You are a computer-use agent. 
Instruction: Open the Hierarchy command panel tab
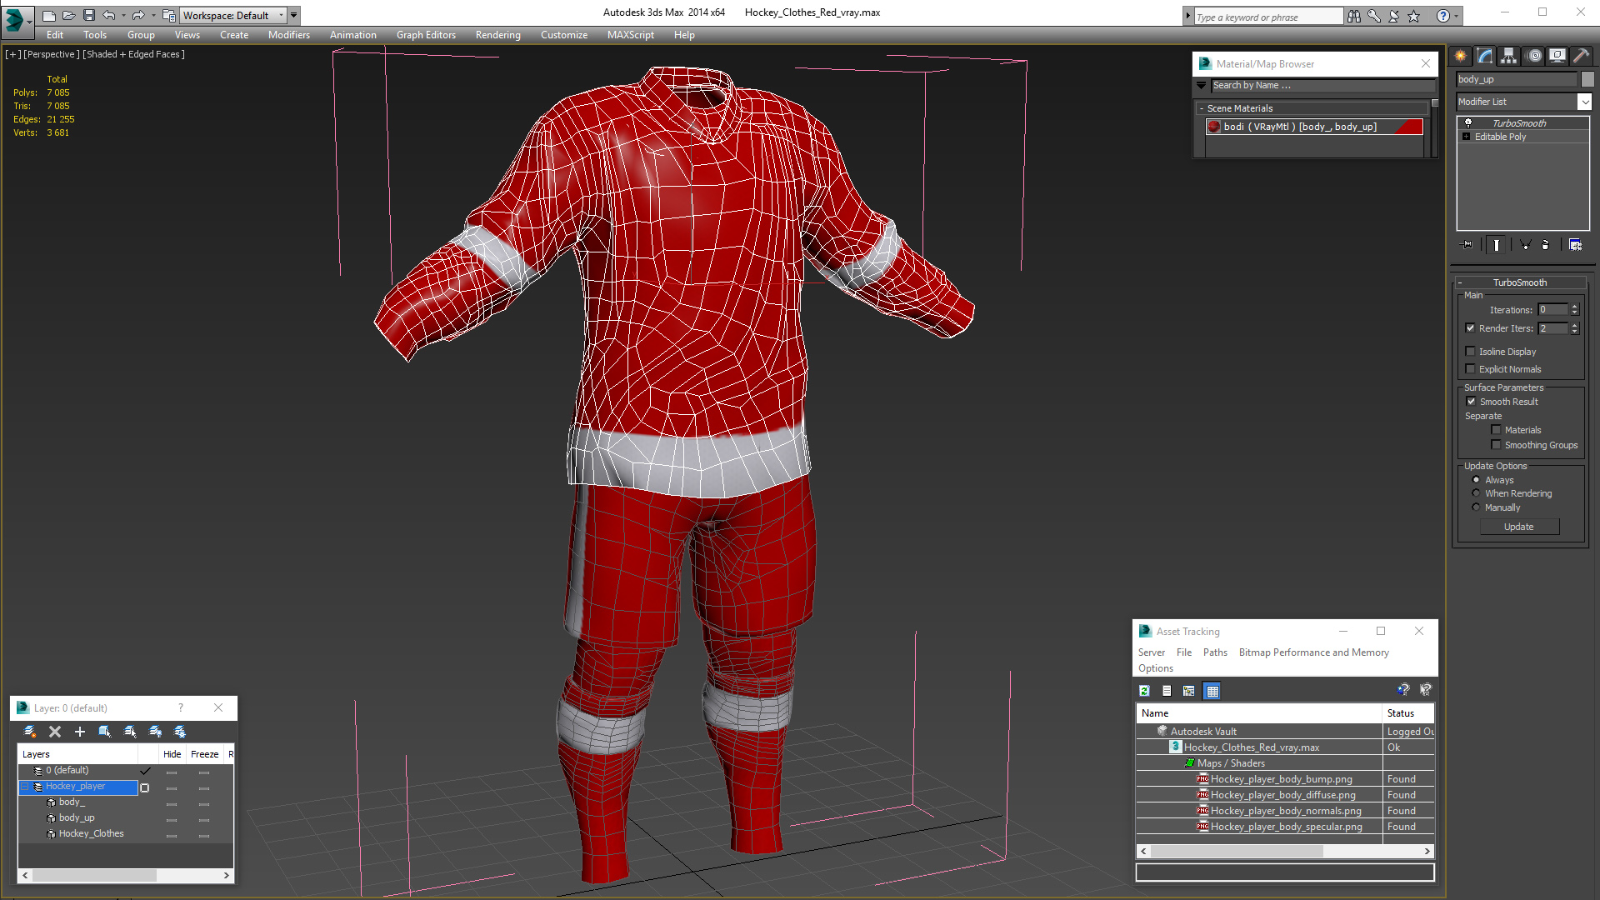pos(1509,56)
